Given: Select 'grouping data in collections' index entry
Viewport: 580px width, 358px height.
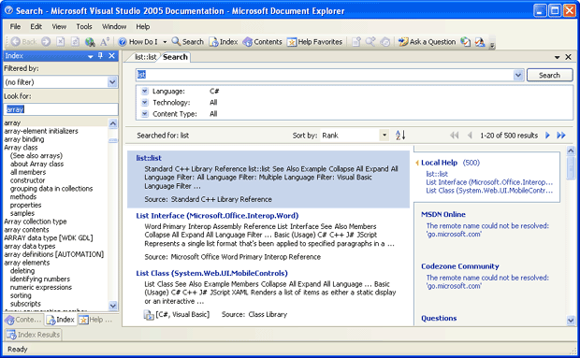Looking at the screenshot, I should point(51,189).
